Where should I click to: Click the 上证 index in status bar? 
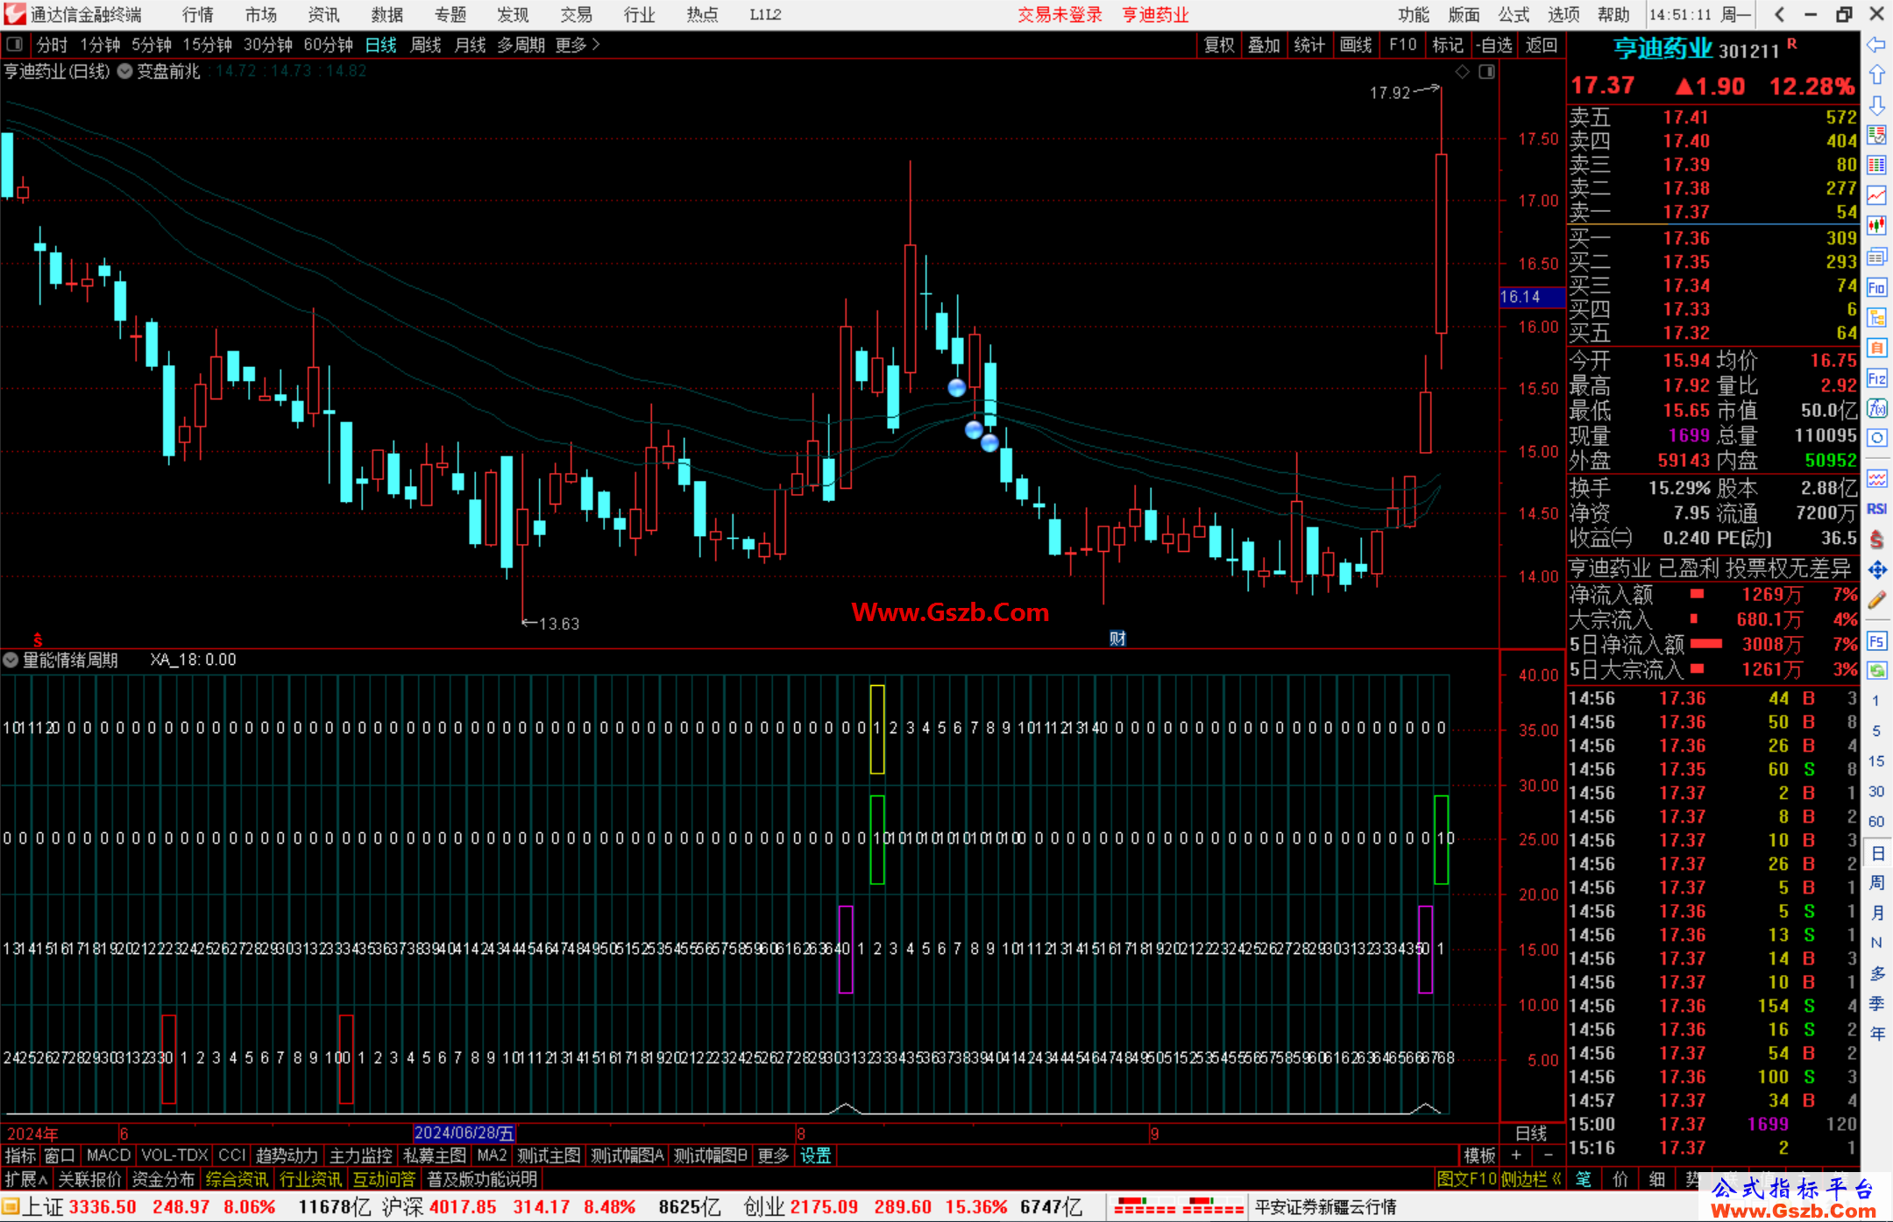[42, 1207]
